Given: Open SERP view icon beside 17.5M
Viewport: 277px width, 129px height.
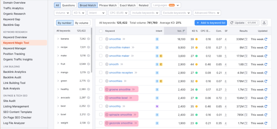Looking at the screenshot, I should pyautogui.click(x=246, y=56).
